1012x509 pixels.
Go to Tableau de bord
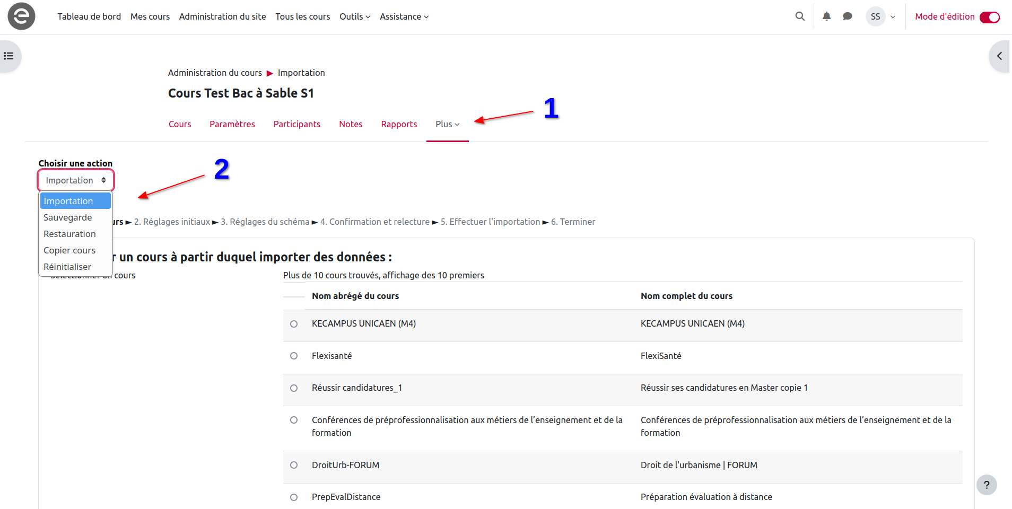pos(89,16)
